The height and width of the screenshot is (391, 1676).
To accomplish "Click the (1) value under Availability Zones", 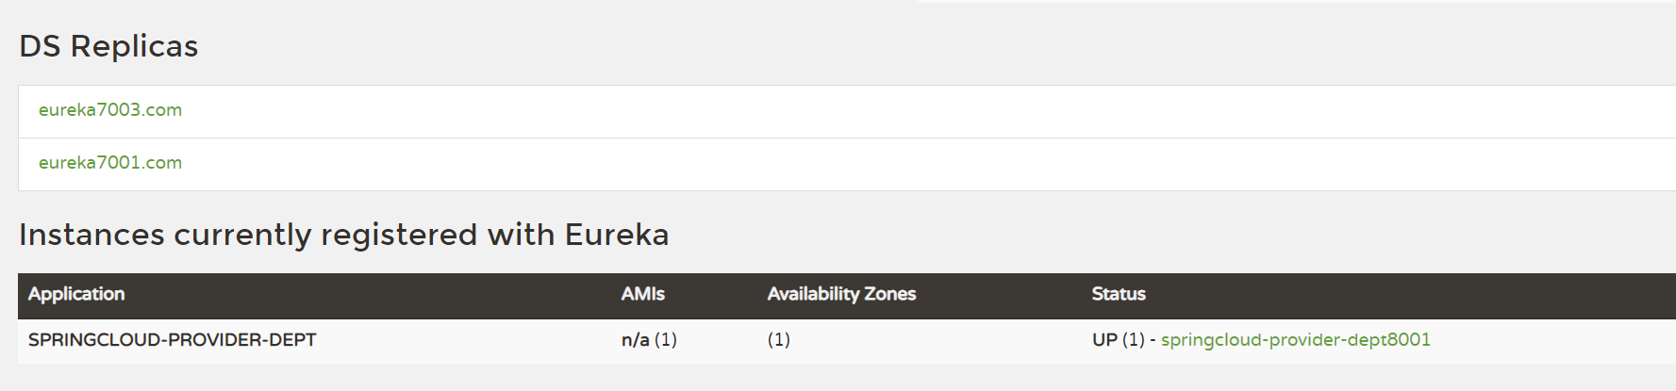I will click(778, 340).
